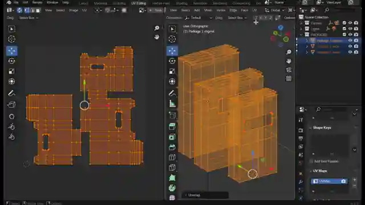Activate Select Box tool in UV editor toolbar
The image size is (365, 205).
(11, 29)
